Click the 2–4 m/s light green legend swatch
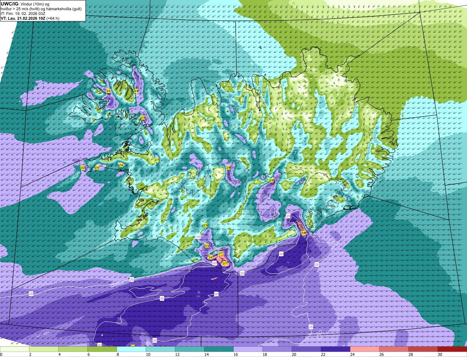The height and width of the screenshot is (357, 467). click(x=44, y=349)
